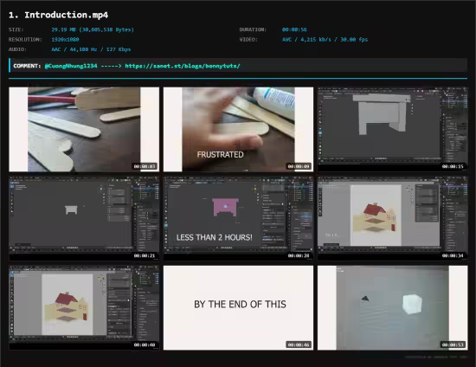
Task: Open the white cube render thumbnail
Action: click(x=393, y=307)
